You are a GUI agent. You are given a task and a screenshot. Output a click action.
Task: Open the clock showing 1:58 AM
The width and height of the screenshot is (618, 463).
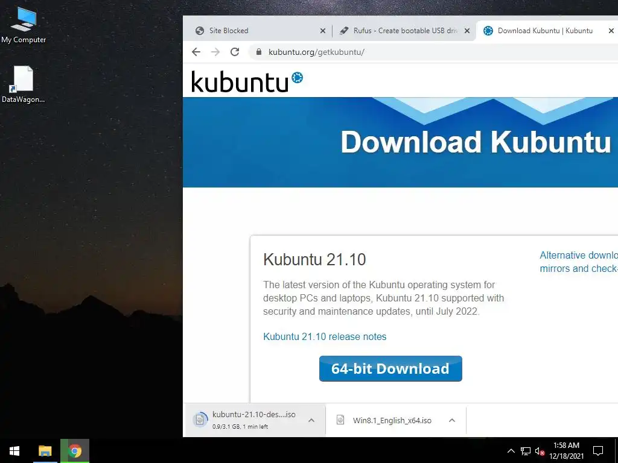[566, 451]
